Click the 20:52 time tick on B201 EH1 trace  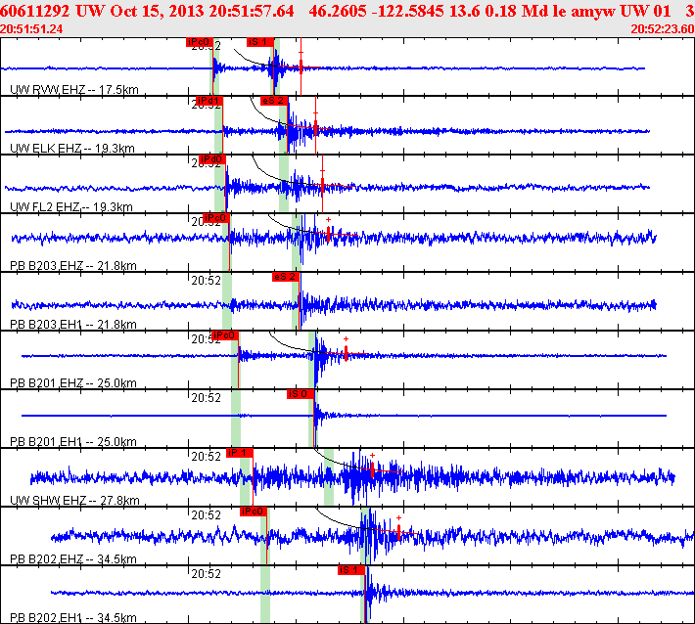[207, 398]
